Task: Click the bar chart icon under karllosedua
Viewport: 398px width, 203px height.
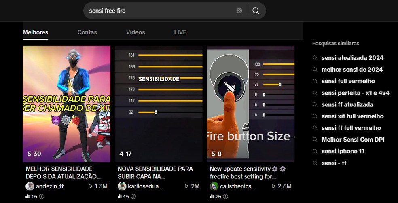Action: tap(120, 197)
